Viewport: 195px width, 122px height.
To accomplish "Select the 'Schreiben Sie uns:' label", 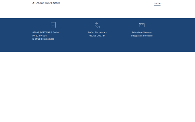I will 142,33.
